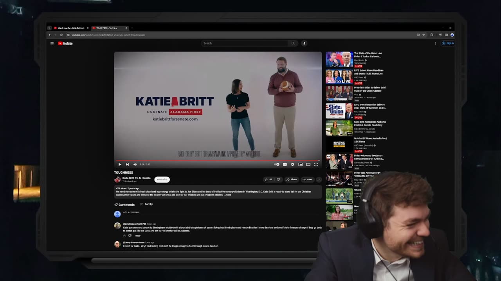Go to YouTube home via logo

65,43
